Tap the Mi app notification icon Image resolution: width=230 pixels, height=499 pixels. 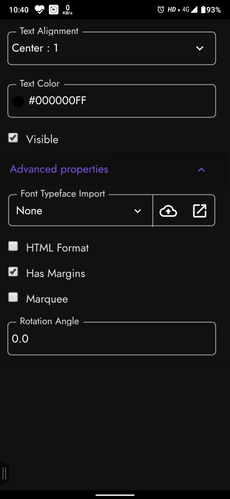coord(54,10)
